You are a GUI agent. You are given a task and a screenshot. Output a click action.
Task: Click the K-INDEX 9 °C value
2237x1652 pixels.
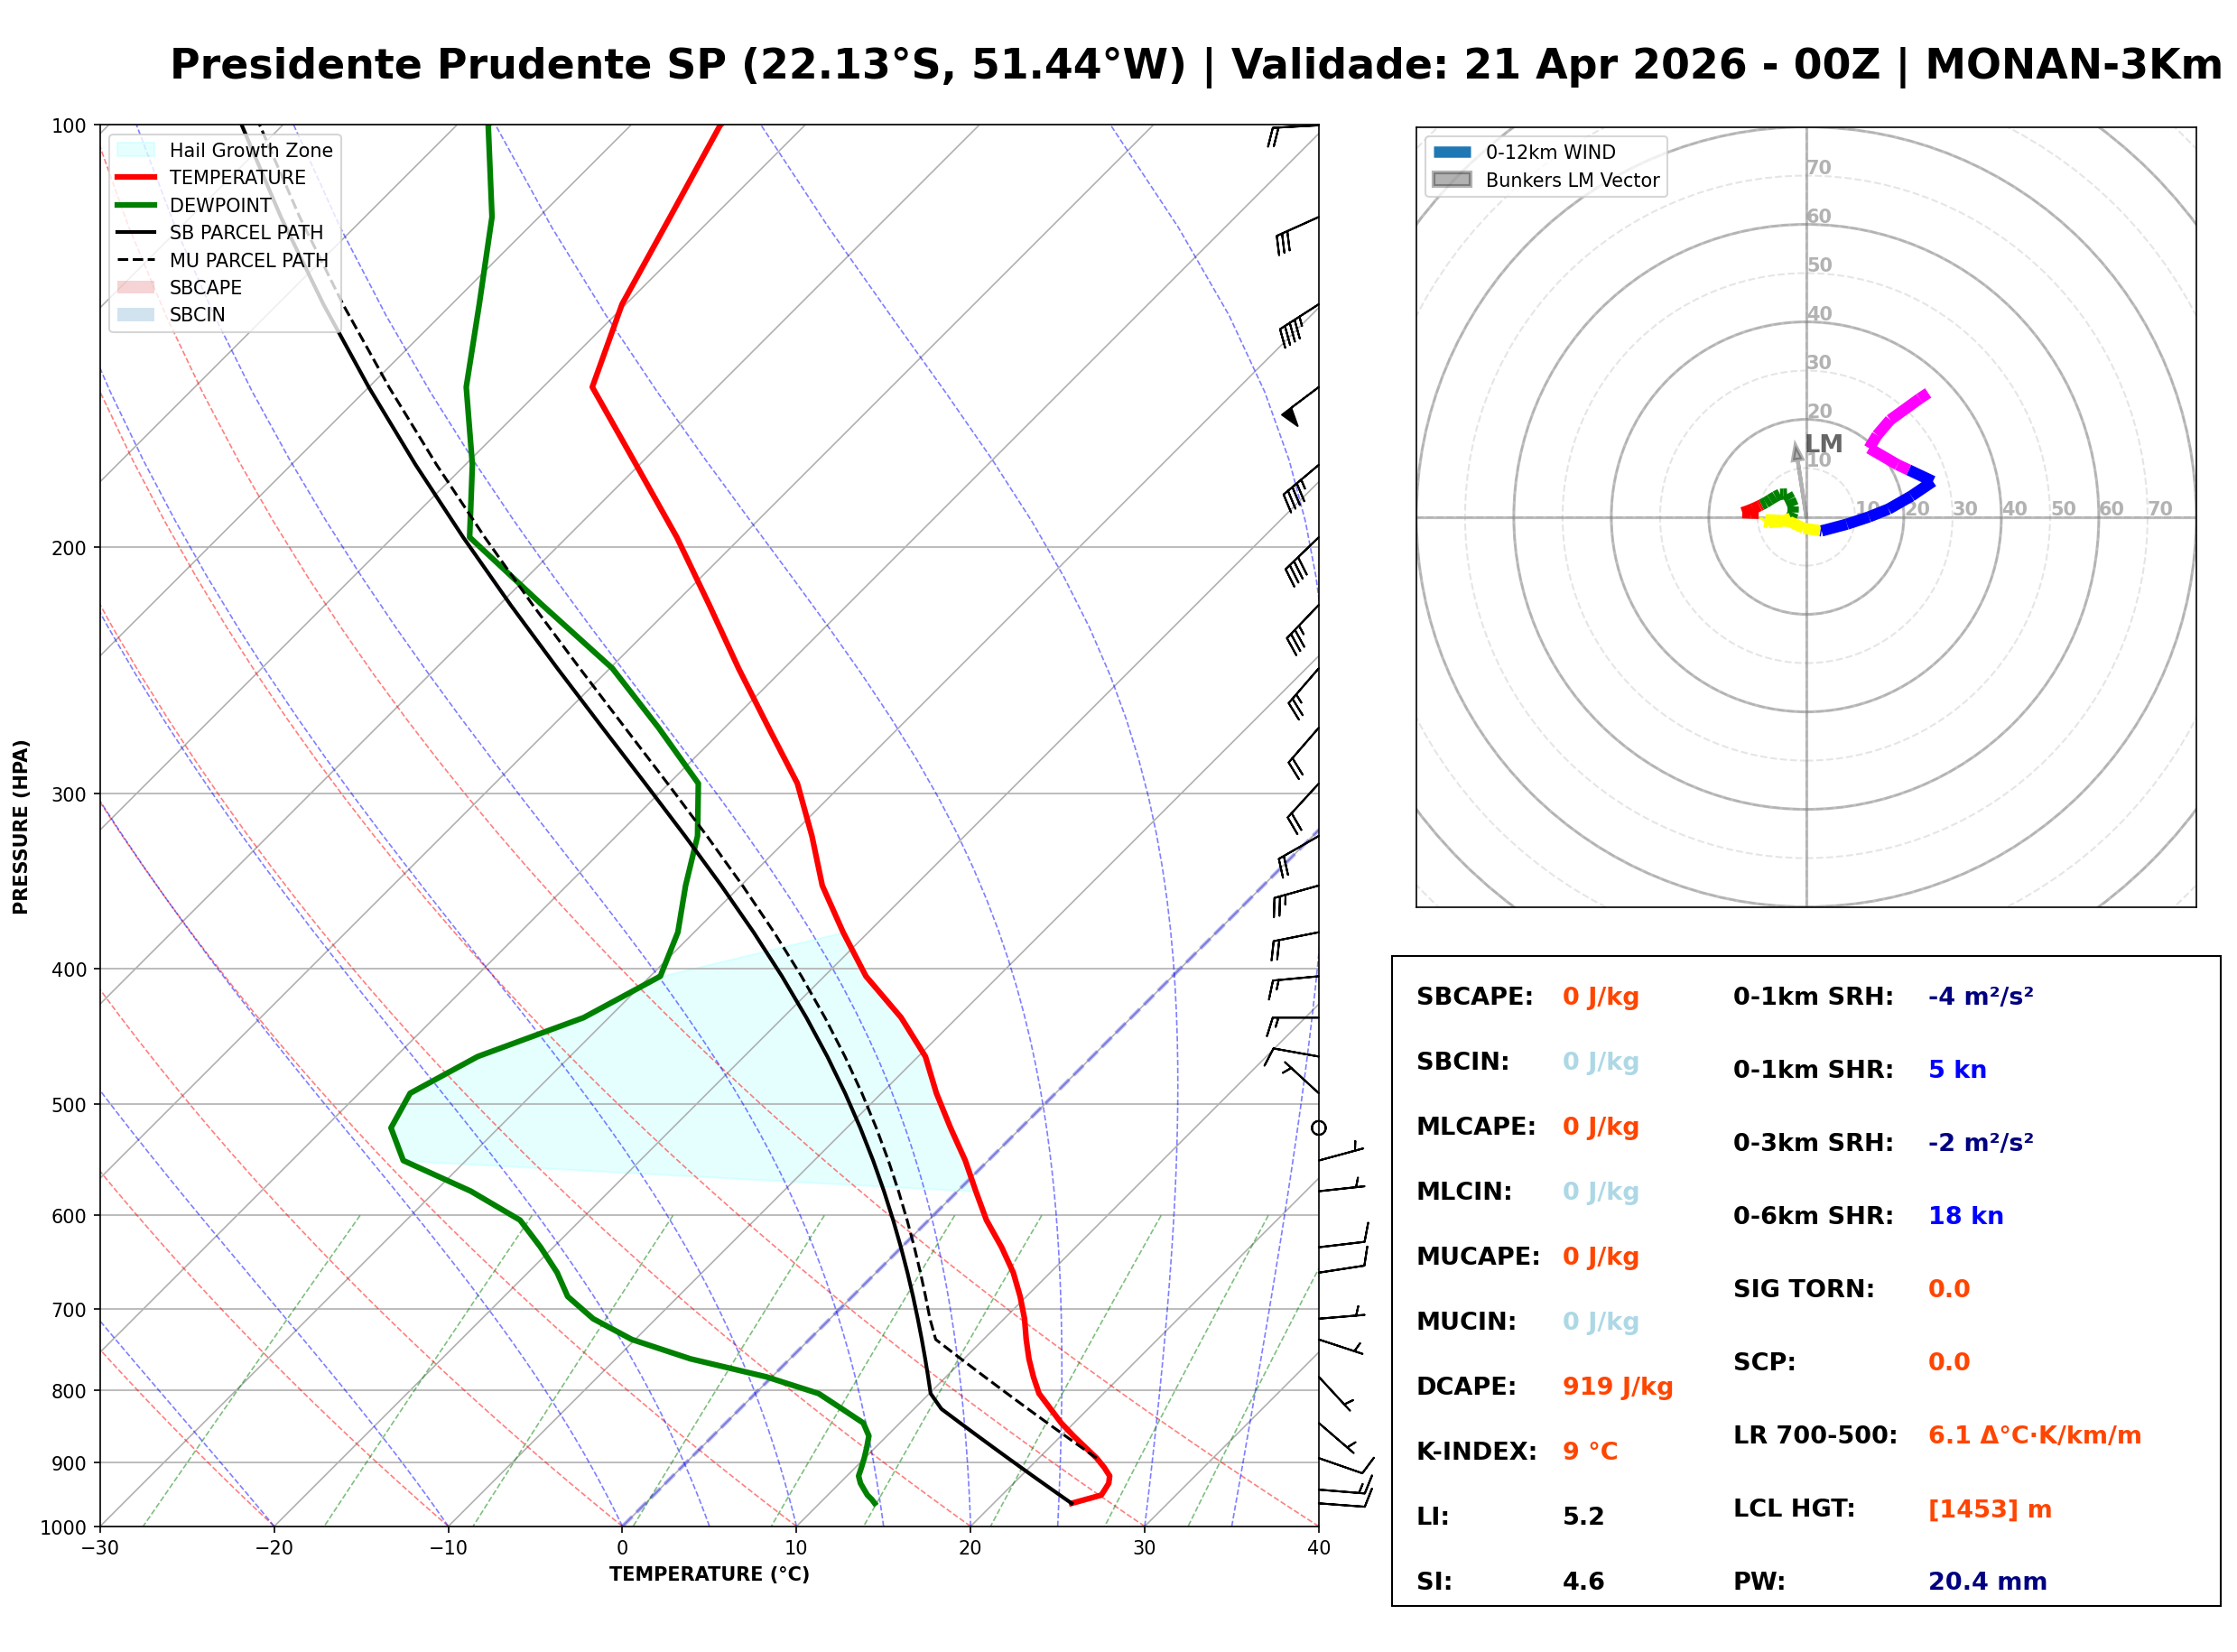point(1590,1452)
